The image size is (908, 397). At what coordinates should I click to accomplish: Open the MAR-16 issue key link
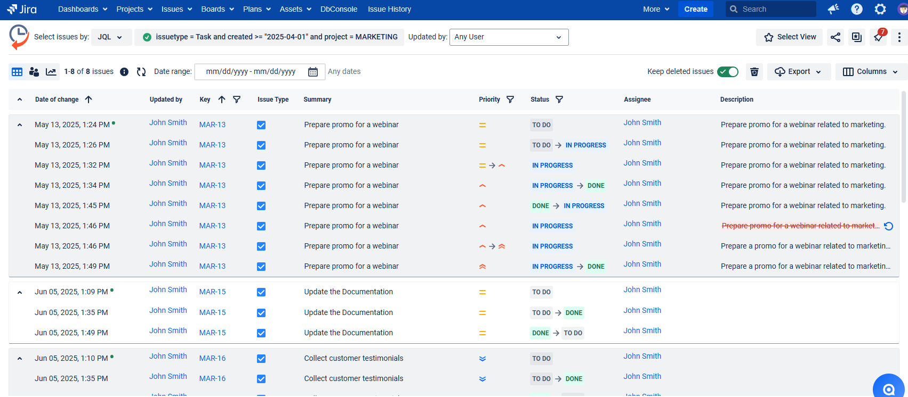(212, 358)
